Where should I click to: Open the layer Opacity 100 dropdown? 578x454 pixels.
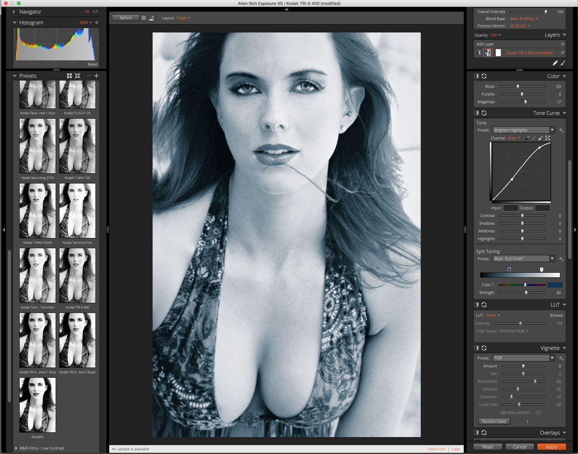point(495,35)
